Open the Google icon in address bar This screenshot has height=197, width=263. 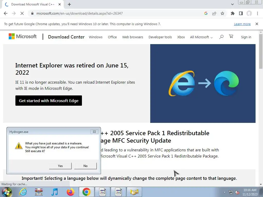(206, 13)
